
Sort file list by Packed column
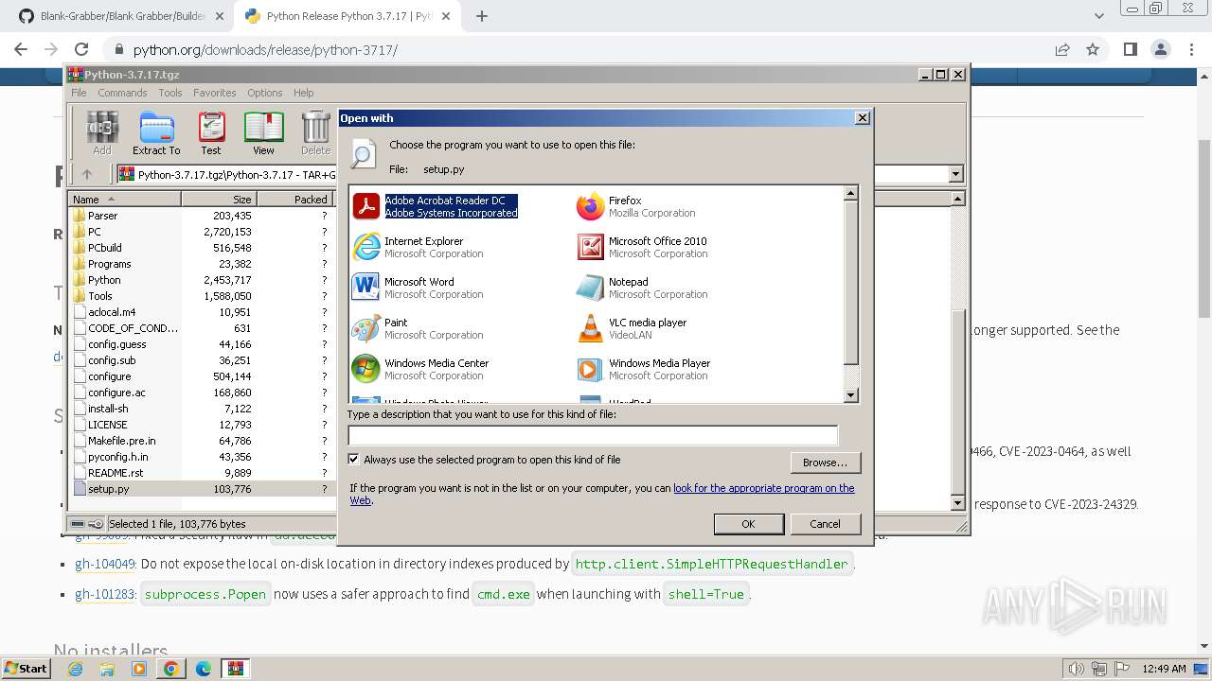(294, 199)
